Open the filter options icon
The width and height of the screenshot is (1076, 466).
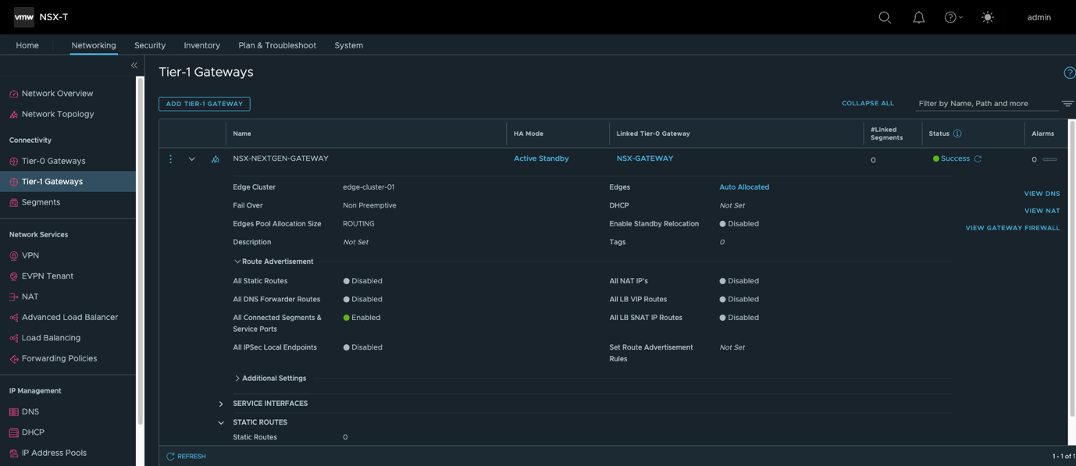(1067, 104)
